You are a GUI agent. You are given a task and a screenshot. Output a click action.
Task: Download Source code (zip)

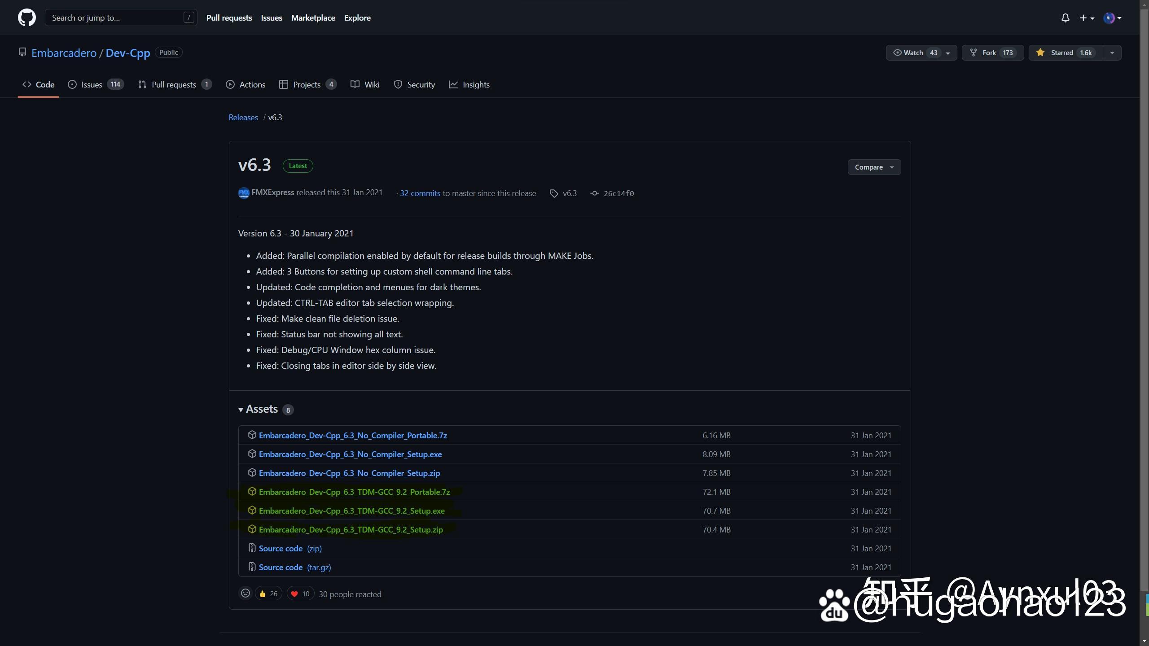pyautogui.click(x=290, y=548)
